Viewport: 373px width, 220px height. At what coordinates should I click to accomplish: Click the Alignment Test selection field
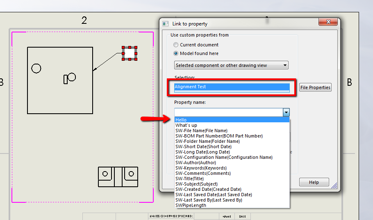[x=232, y=87]
